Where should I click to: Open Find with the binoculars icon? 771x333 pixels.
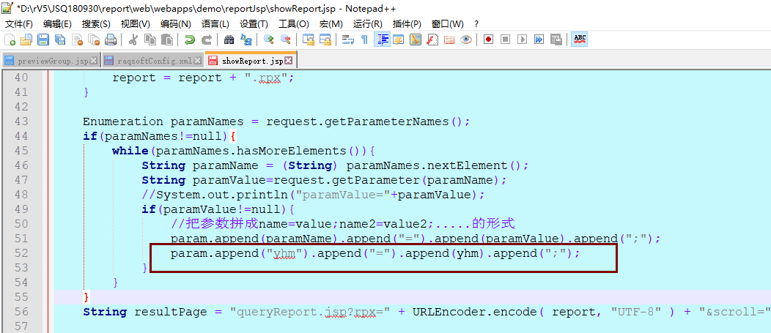click(229, 40)
